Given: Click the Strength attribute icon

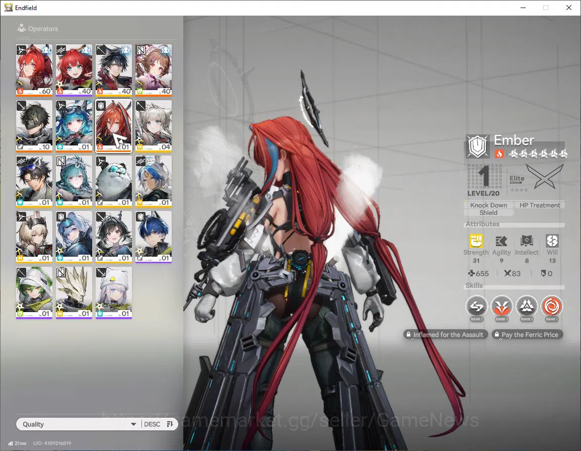Looking at the screenshot, I should click(x=476, y=241).
